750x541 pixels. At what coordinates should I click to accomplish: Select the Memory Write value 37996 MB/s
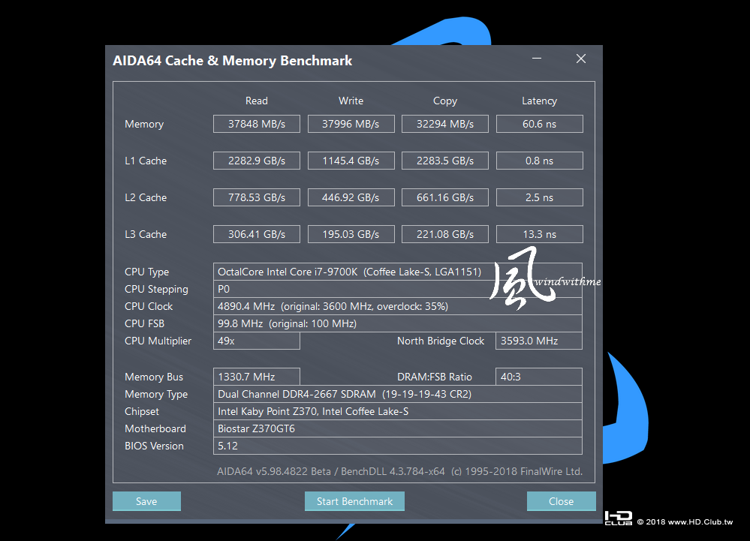coord(351,124)
